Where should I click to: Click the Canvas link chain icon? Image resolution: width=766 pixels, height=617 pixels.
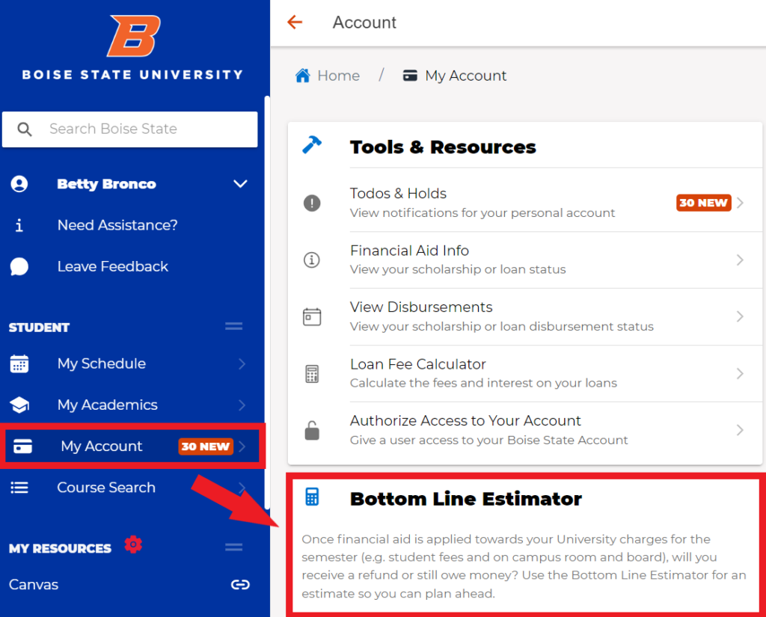coord(240,585)
